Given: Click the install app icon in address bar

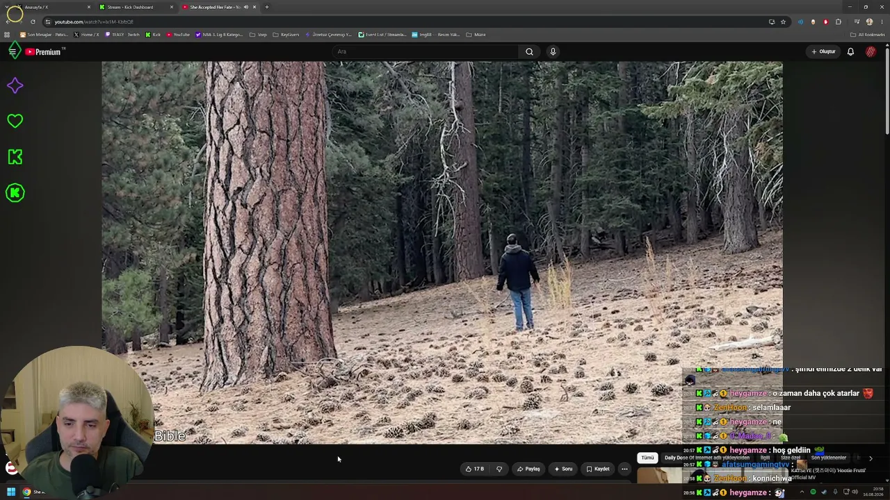Looking at the screenshot, I should point(772,22).
